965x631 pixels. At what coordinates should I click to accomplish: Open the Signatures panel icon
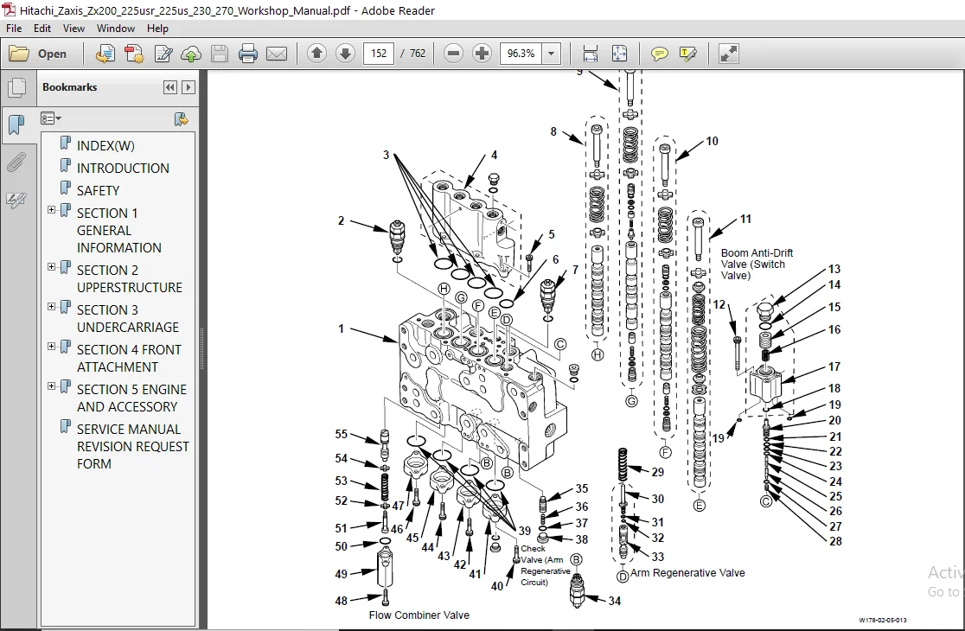pos(16,200)
